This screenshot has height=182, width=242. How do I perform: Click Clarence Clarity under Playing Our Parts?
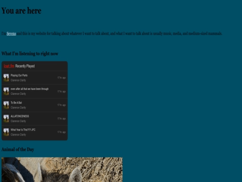click(18, 80)
